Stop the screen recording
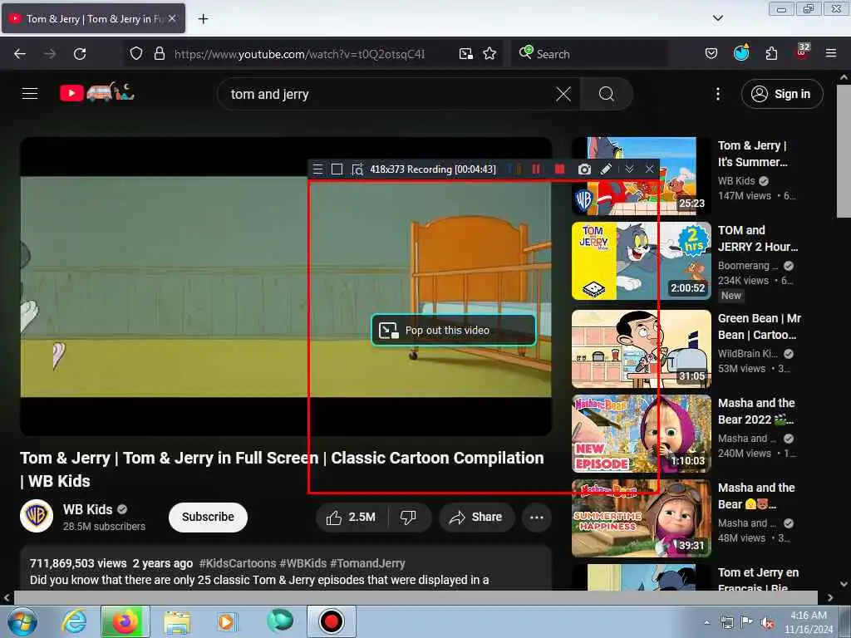 (x=559, y=169)
